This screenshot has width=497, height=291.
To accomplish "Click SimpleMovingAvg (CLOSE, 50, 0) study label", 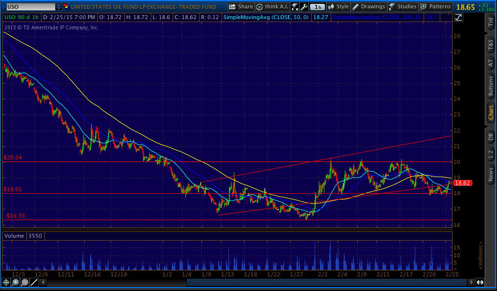I will (x=266, y=17).
